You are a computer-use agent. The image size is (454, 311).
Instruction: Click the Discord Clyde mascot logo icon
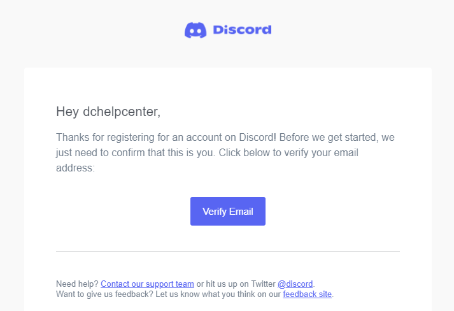click(x=195, y=30)
